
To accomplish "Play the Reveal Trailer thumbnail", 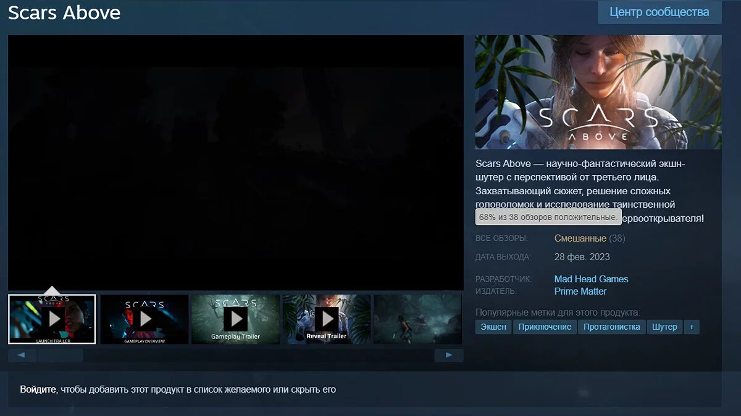I will pos(327,319).
